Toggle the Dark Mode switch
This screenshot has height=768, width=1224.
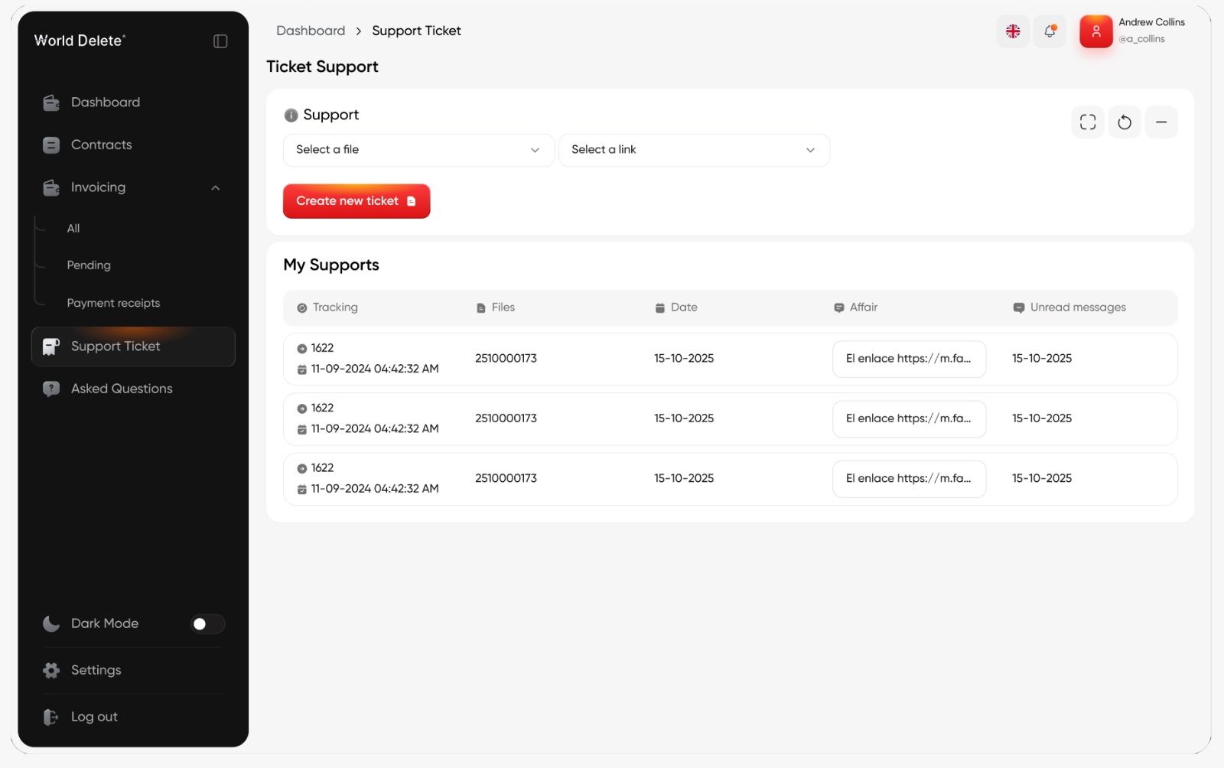pyautogui.click(x=207, y=624)
